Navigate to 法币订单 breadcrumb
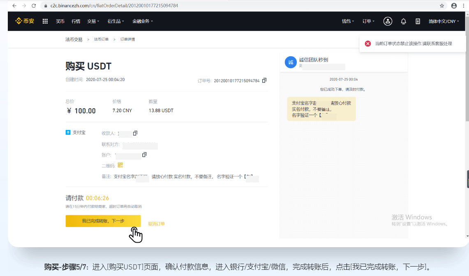 (101, 39)
